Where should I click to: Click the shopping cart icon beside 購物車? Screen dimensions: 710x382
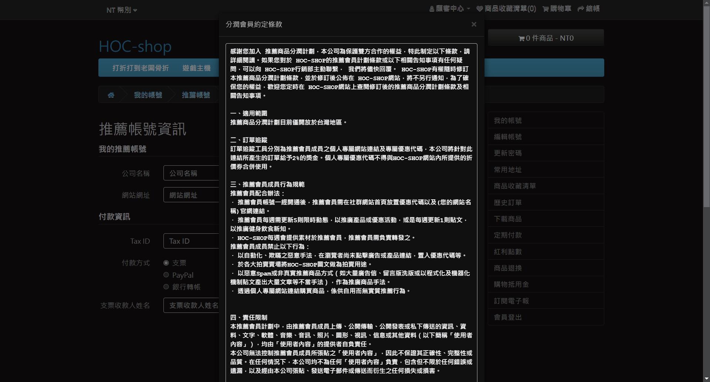(x=545, y=9)
